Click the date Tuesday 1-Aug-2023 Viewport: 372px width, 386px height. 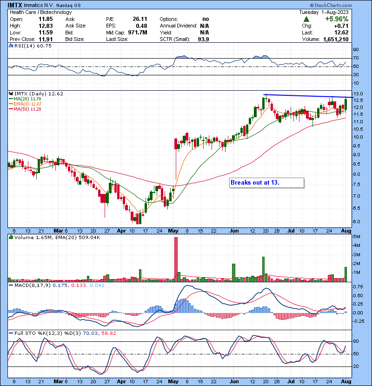click(324, 12)
